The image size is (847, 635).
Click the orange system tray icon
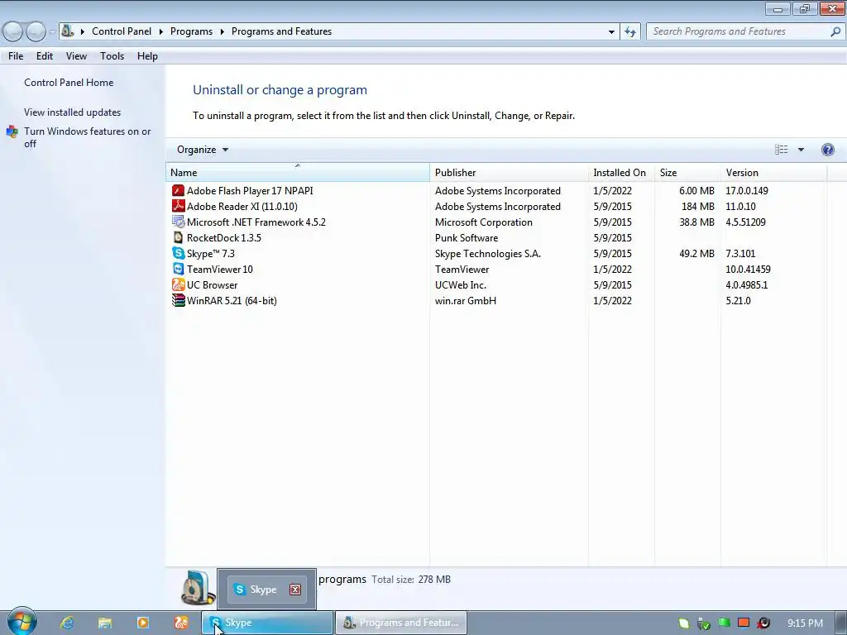[x=744, y=623]
